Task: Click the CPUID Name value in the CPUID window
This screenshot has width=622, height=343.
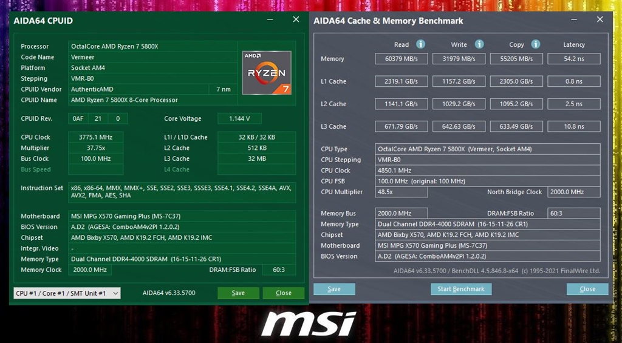Action: point(152,100)
